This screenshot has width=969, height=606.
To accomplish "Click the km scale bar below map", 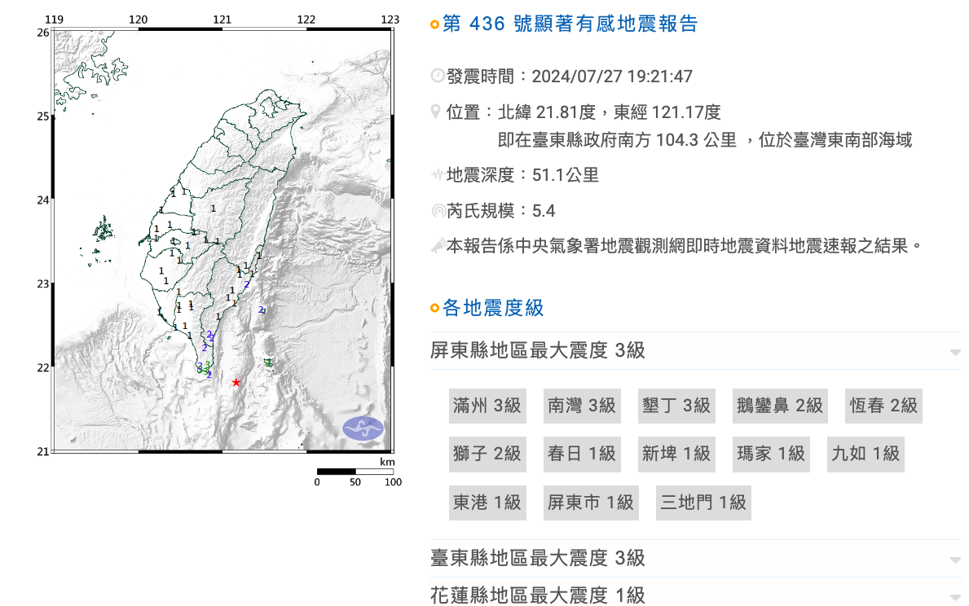I will pyautogui.click(x=355, y=472).
